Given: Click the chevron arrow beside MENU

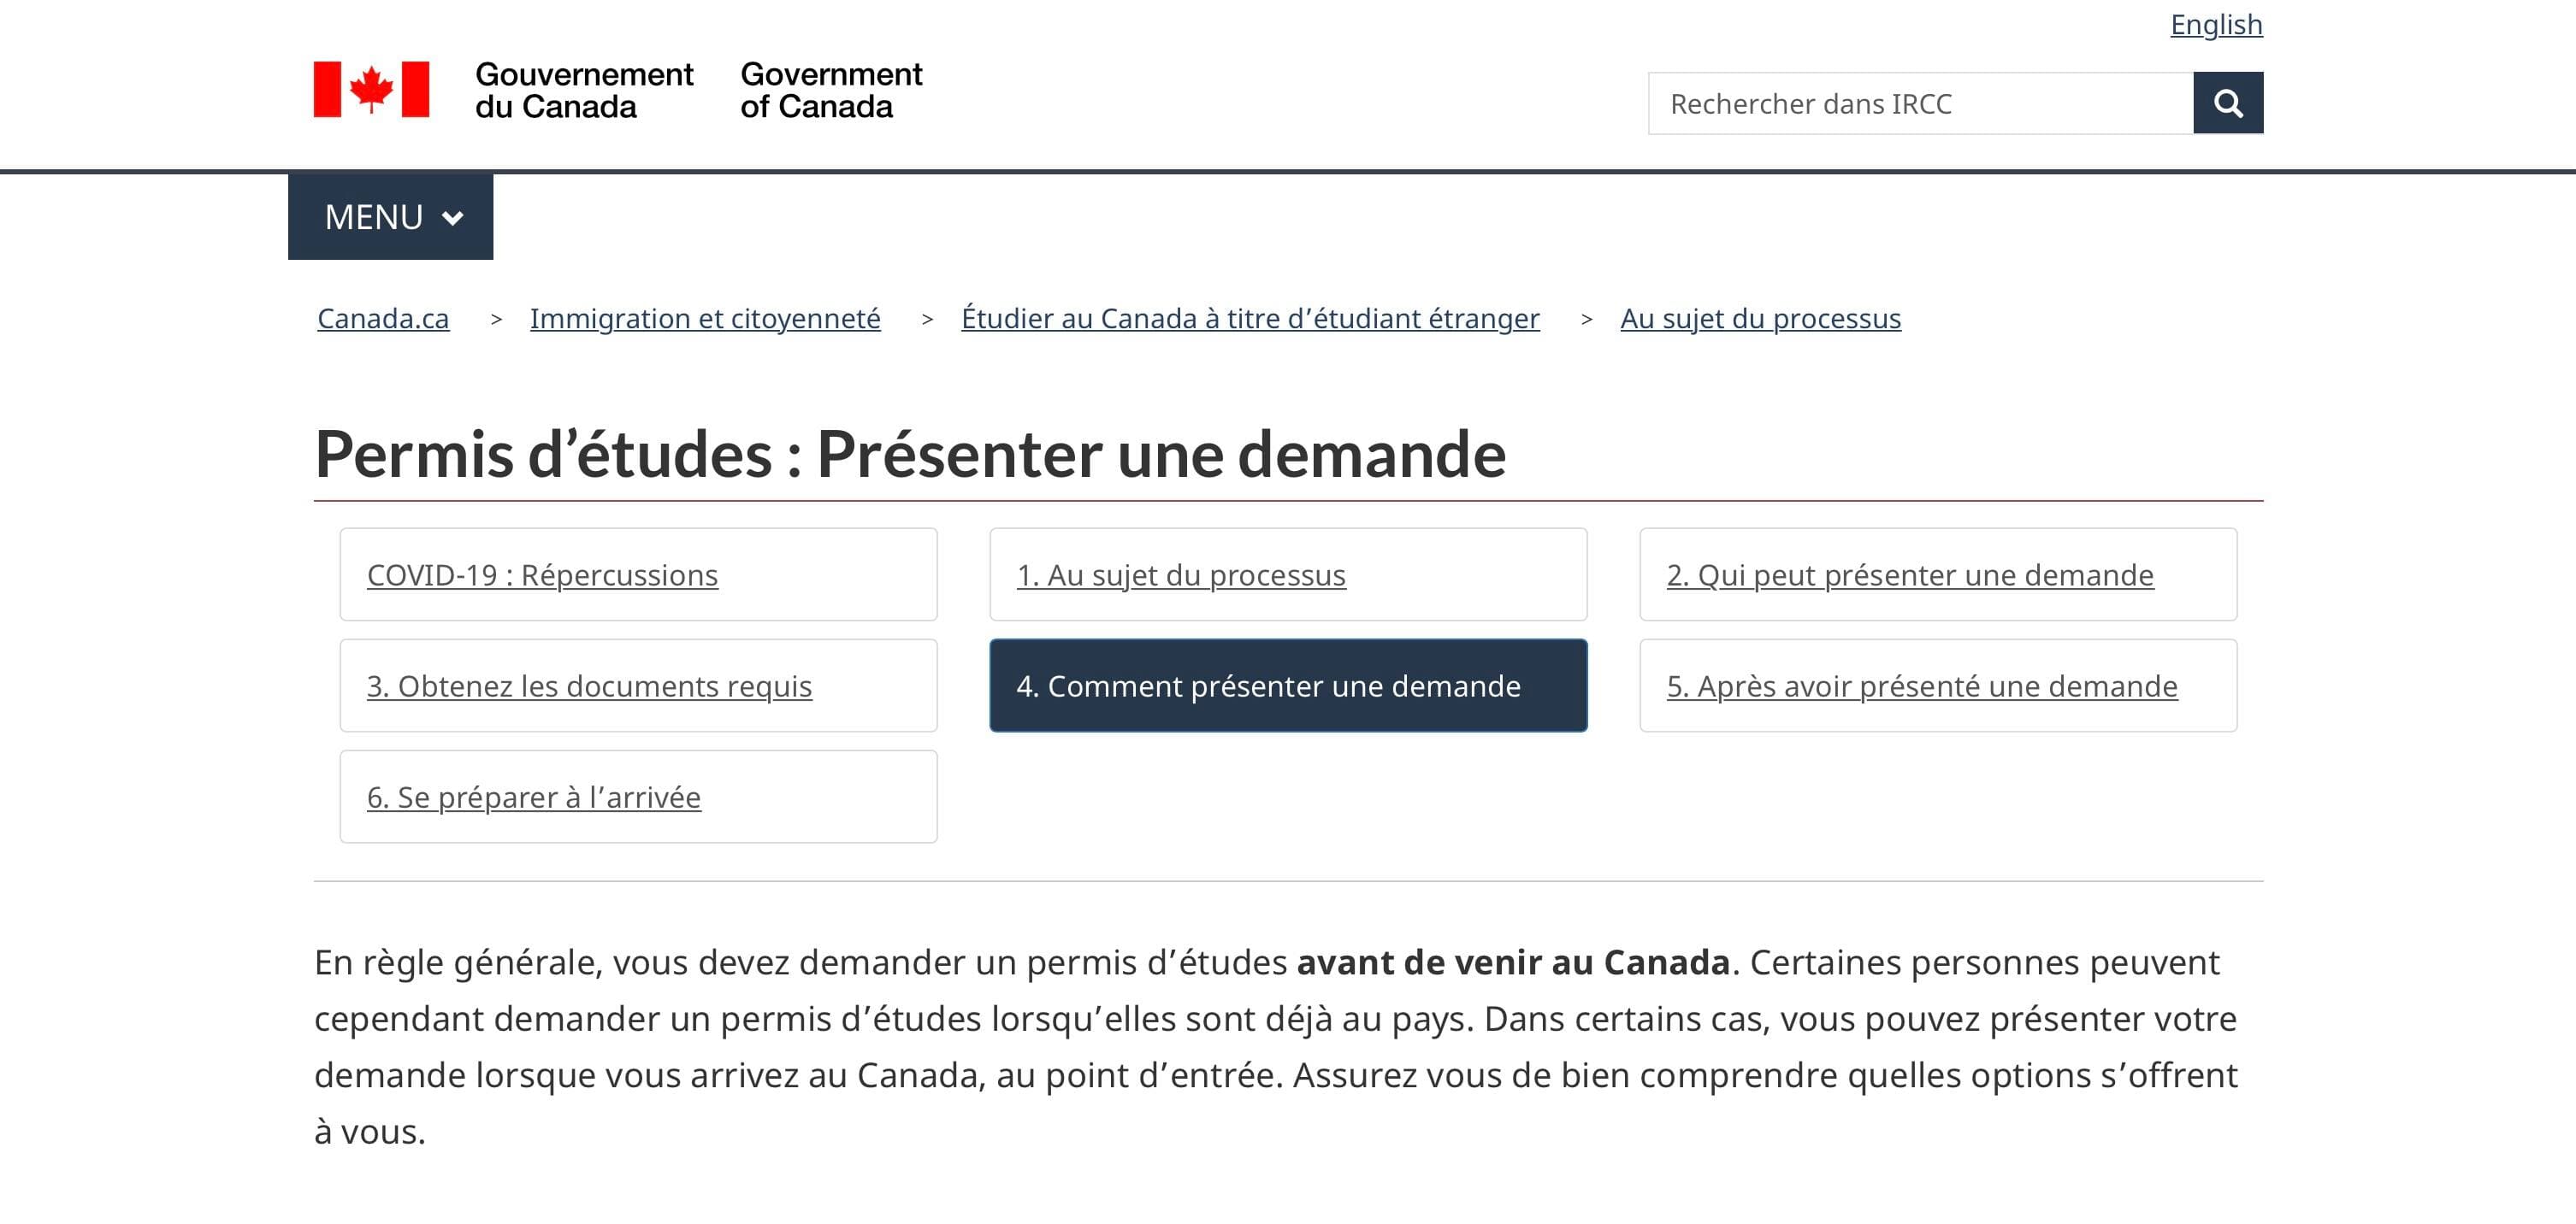Looking at the screenshot, I should click(x=453, y=218).
